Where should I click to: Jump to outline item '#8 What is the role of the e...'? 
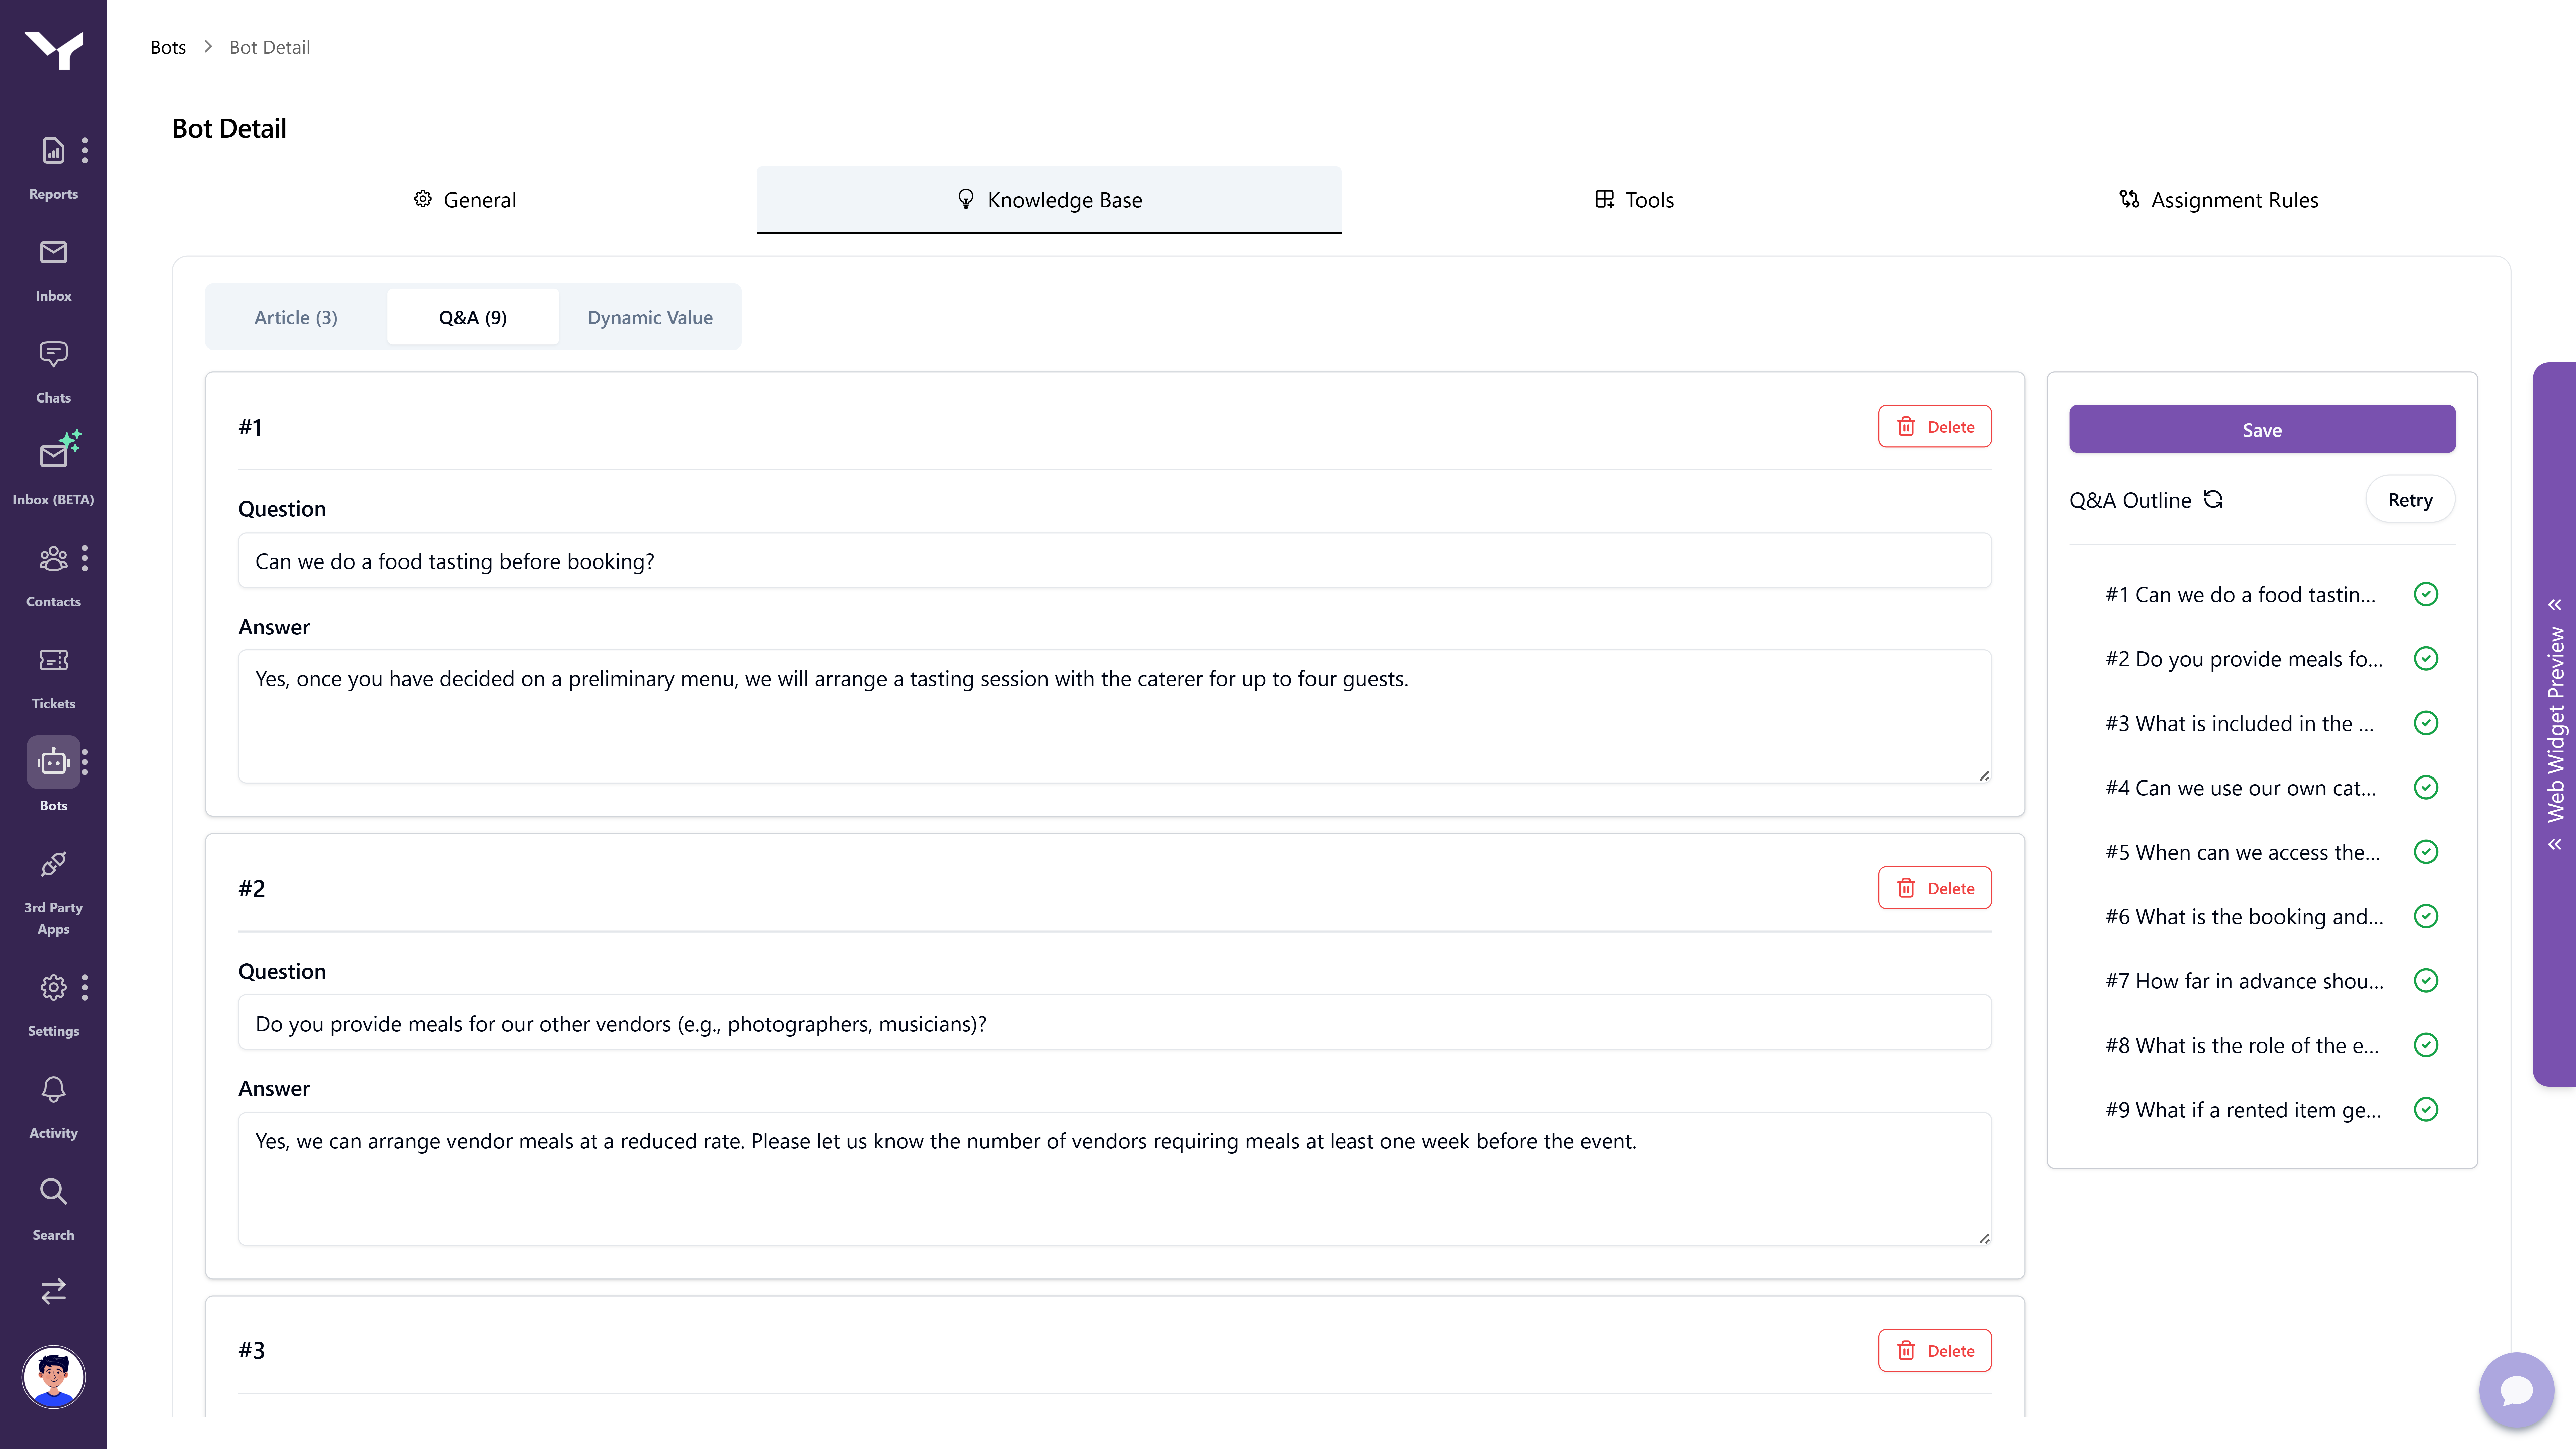(x=2242, y=1046)
